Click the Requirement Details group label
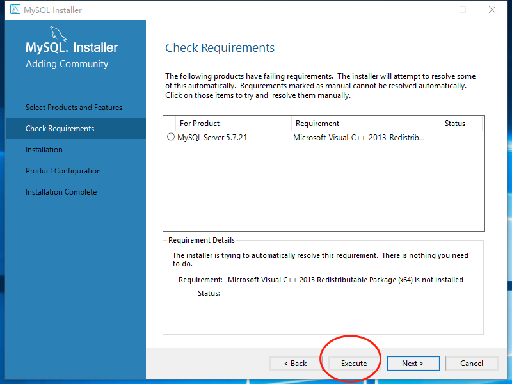512x384 pixels. (202, 240)
